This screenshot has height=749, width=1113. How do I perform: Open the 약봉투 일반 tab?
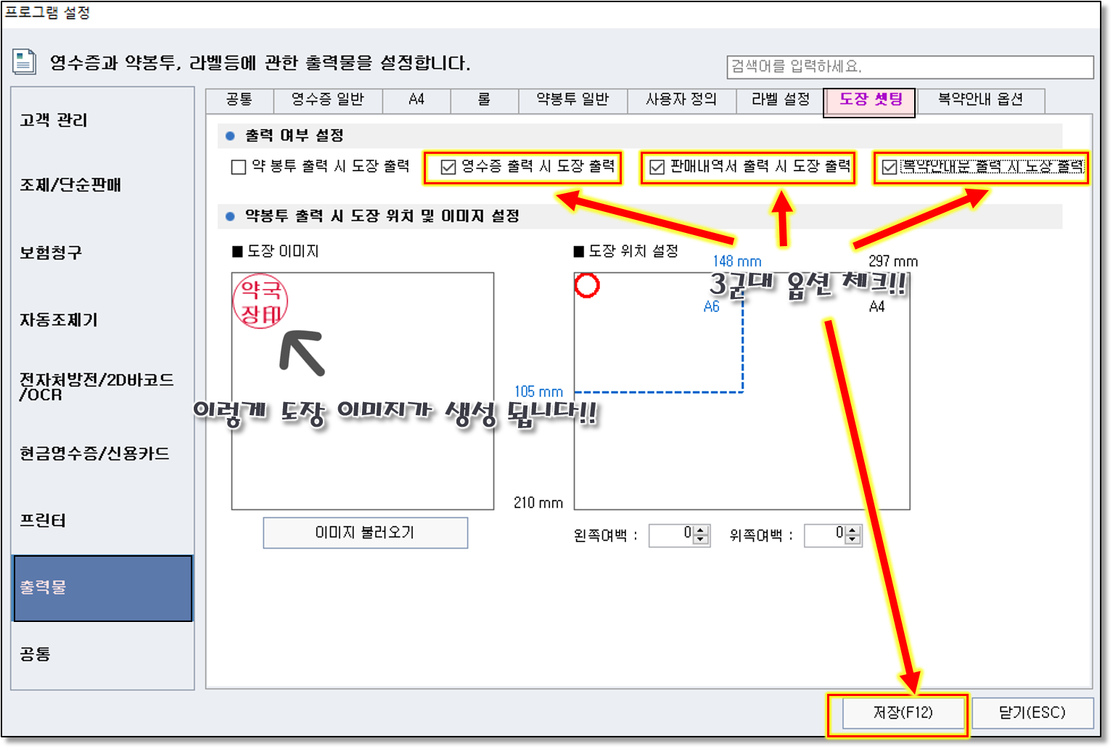(x=572, y=99)
